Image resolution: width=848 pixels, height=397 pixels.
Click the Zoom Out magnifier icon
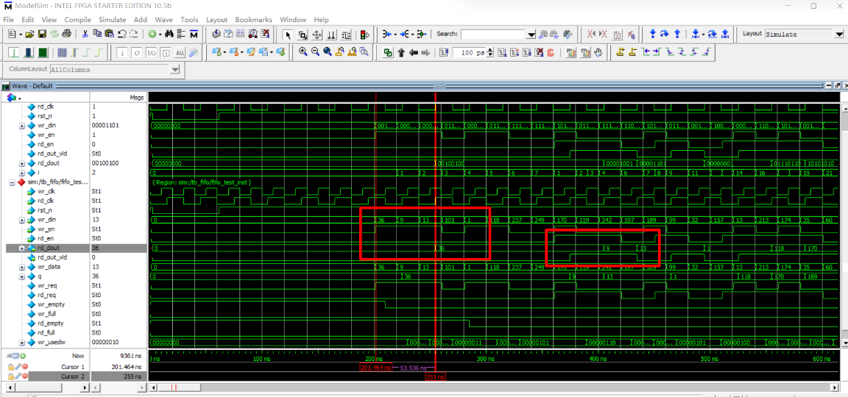[x=315, y=52]
